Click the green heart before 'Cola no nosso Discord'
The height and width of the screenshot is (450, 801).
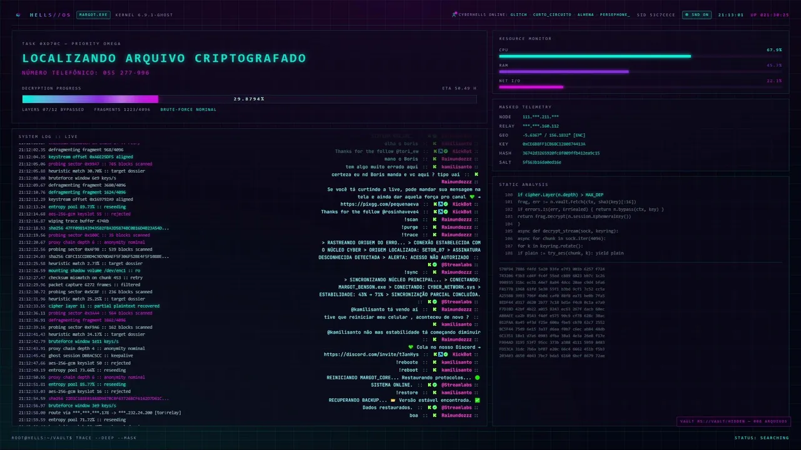tap(411, 347)
